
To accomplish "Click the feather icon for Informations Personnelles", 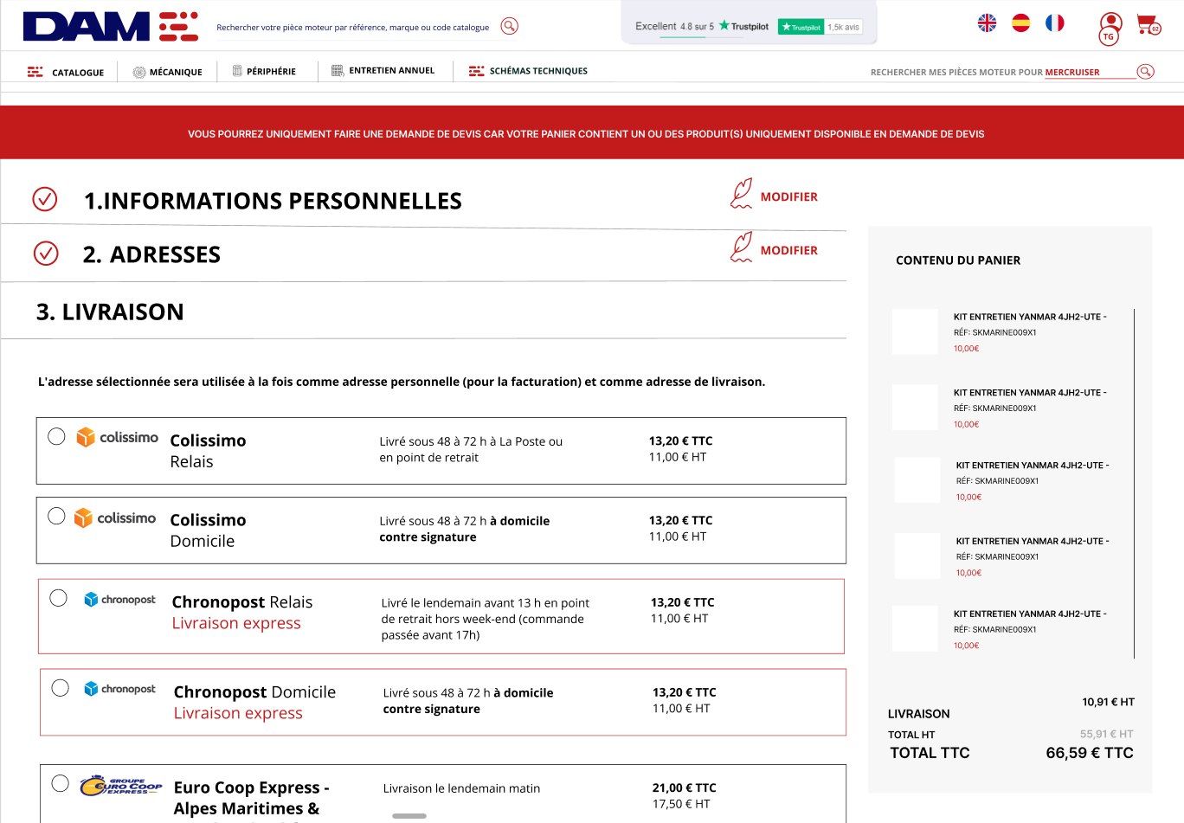I will coord(741,194).
